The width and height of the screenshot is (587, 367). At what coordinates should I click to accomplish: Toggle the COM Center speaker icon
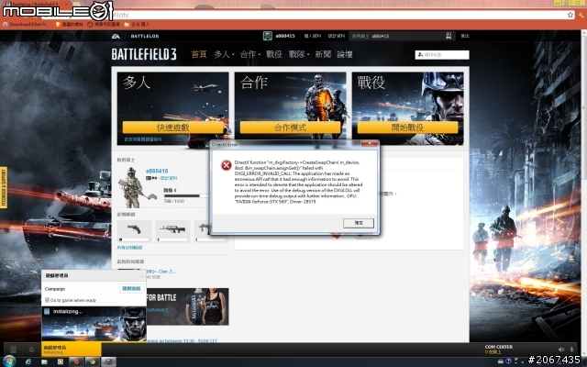click(x=560, y=350)
